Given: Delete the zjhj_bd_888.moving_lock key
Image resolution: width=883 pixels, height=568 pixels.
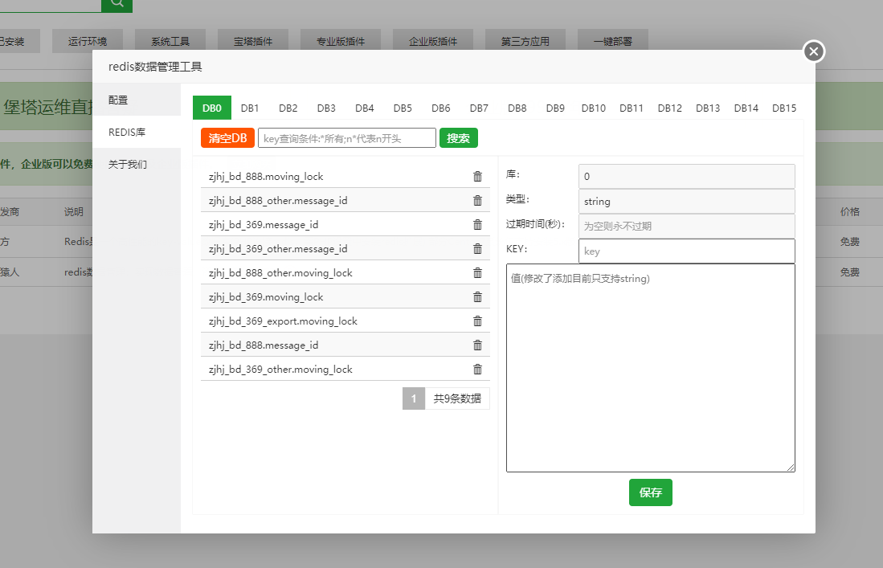Looking at the screenshot, I should tap(477, 177).
